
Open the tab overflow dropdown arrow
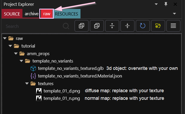pos(174,14)
